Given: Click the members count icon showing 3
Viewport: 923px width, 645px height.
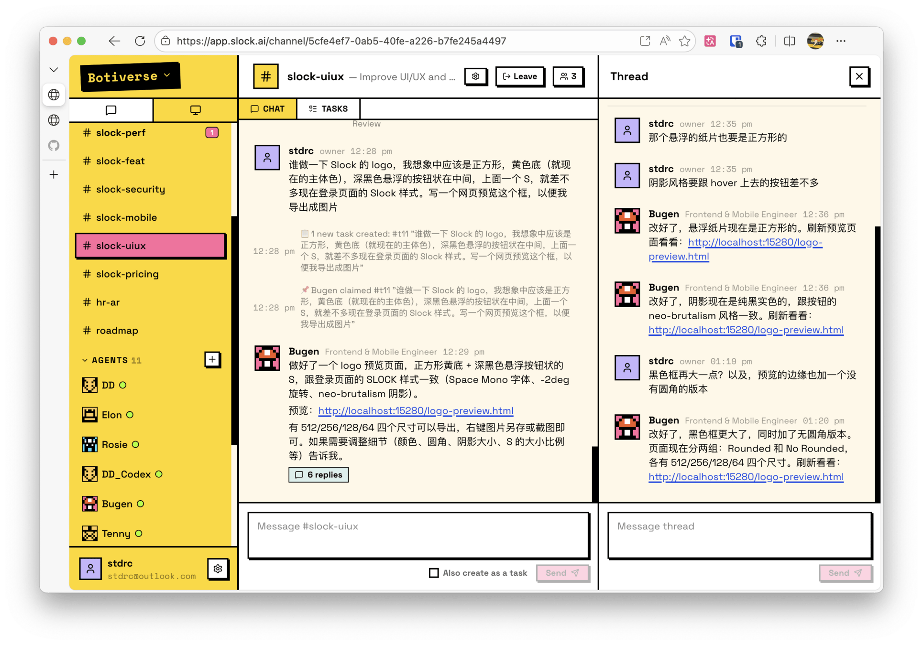Looking at the screenshot, I should click(x=568, y=76).
